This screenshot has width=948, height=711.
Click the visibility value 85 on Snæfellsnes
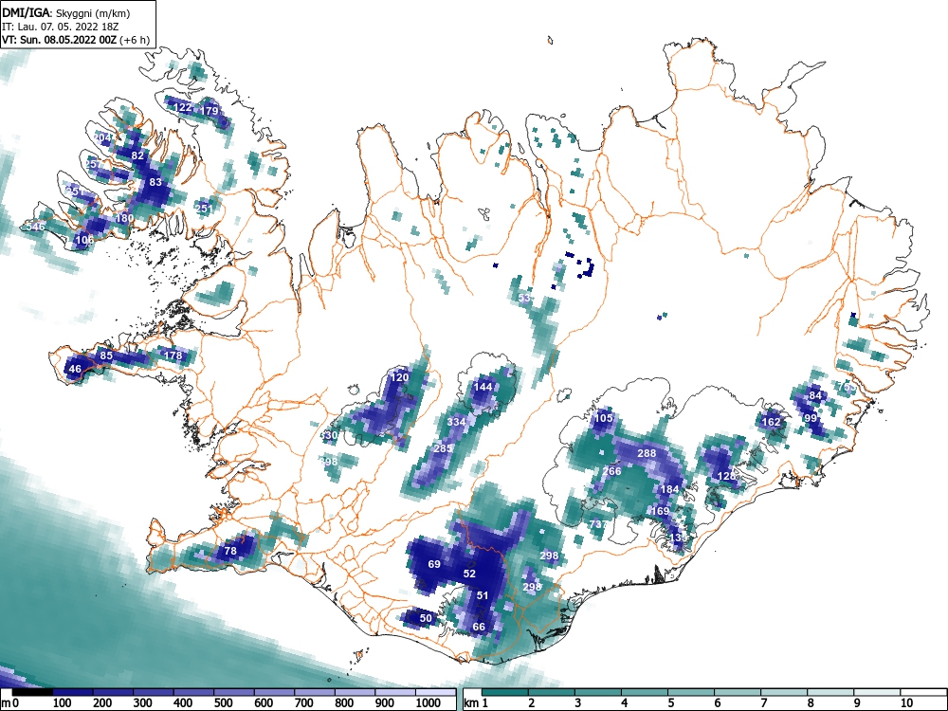(x=106, y=355)
